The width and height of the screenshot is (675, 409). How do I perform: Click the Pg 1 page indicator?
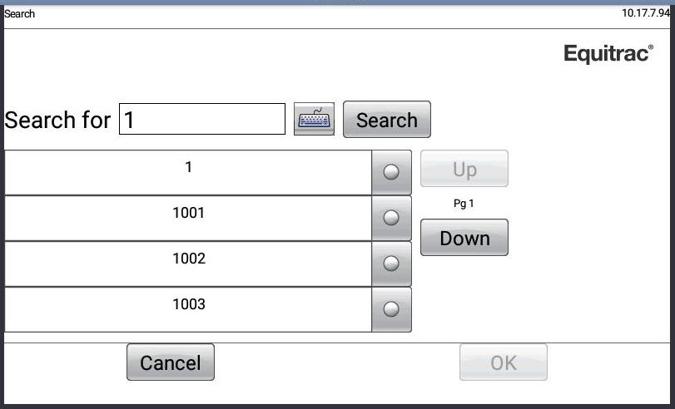click(464, 204)
